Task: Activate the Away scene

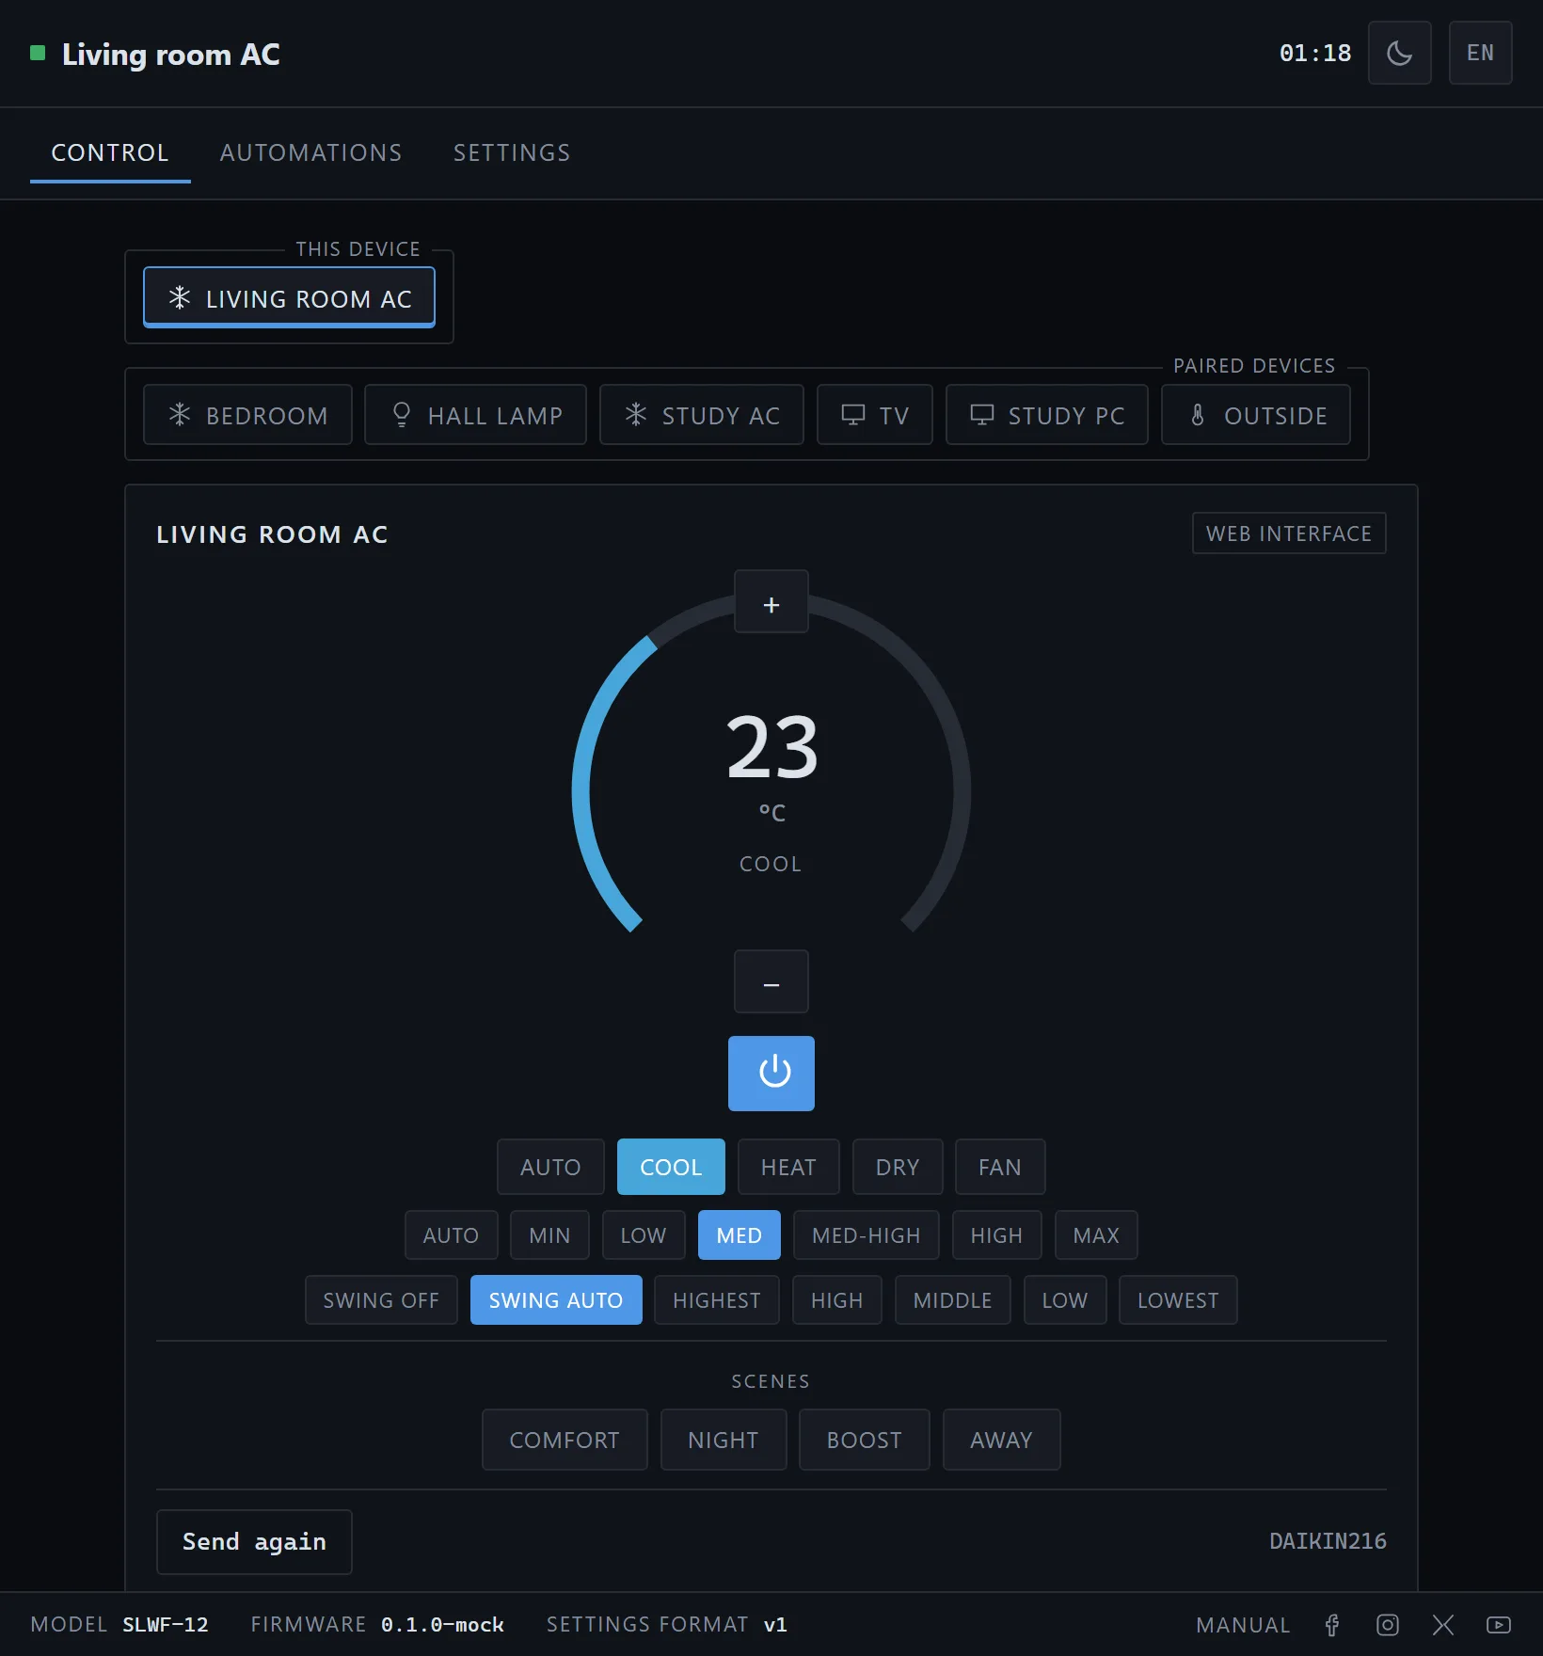Action: point(1002,1440)
